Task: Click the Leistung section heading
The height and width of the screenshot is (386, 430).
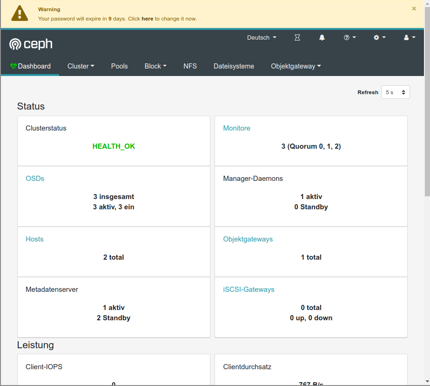Action: click(x=35, y=345)
